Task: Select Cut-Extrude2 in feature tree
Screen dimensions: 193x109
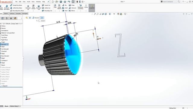Action: tap(5, 49)
